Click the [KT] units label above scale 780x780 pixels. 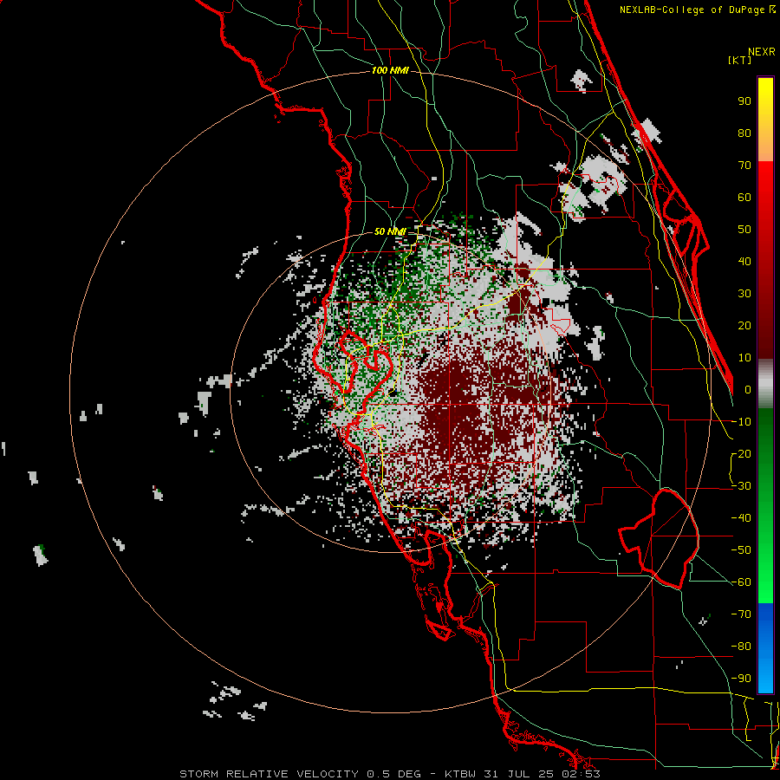pos(739,60)
